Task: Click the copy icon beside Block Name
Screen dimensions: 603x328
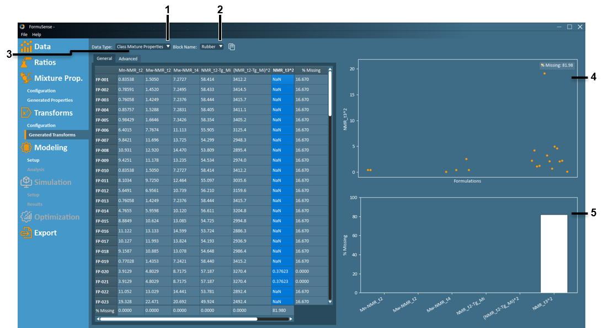Action: (x=231, y=47)
